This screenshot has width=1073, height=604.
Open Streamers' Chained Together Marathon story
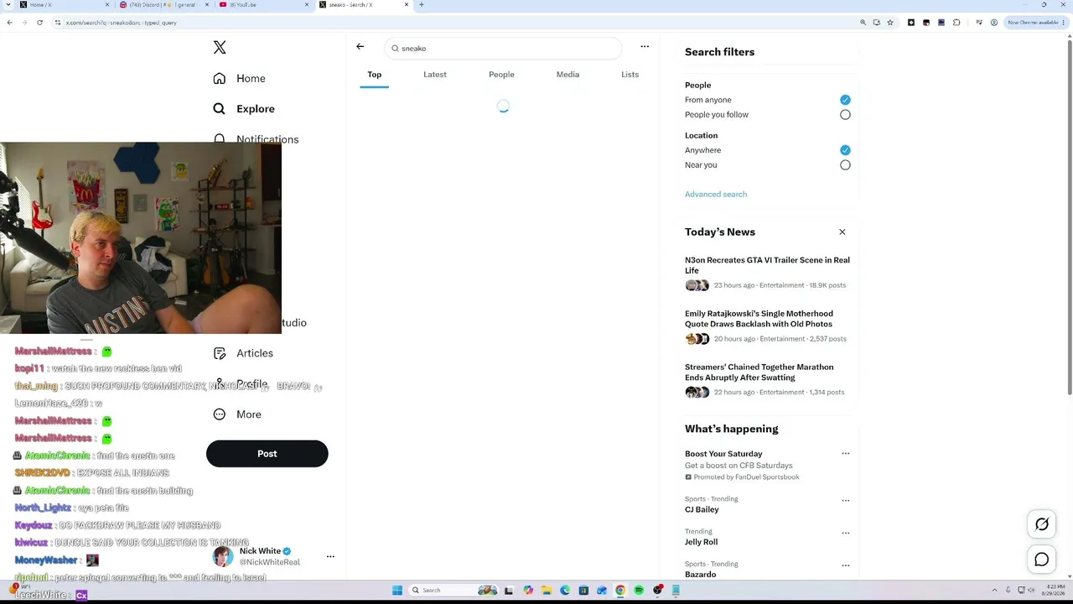point(759,372)
